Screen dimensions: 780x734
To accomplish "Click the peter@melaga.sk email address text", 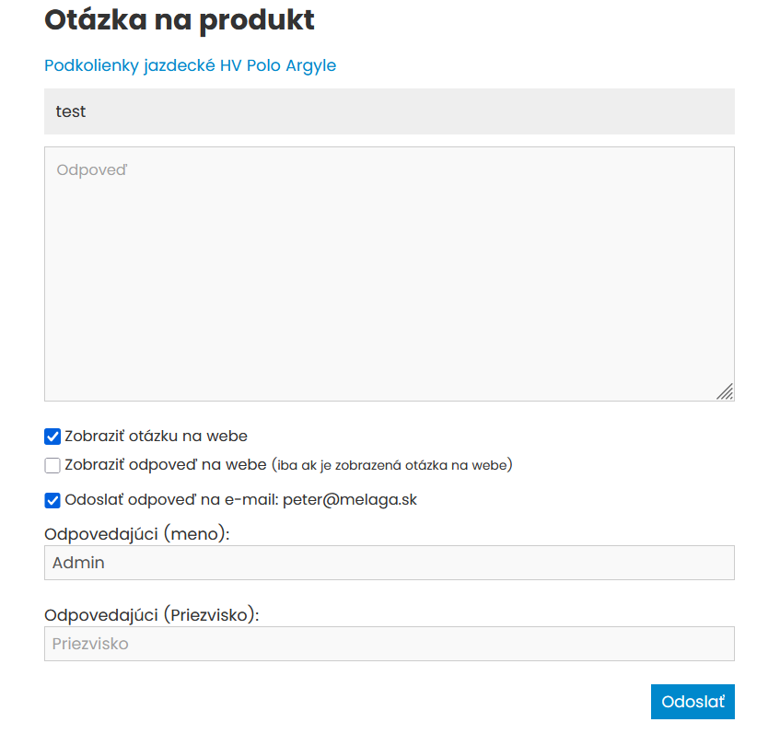I will (x=350, y=500).
